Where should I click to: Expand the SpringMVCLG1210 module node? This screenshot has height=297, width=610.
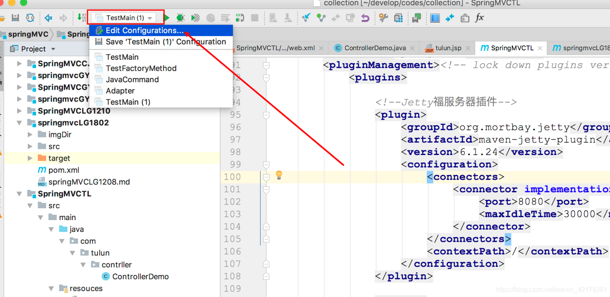coord(19,111)
